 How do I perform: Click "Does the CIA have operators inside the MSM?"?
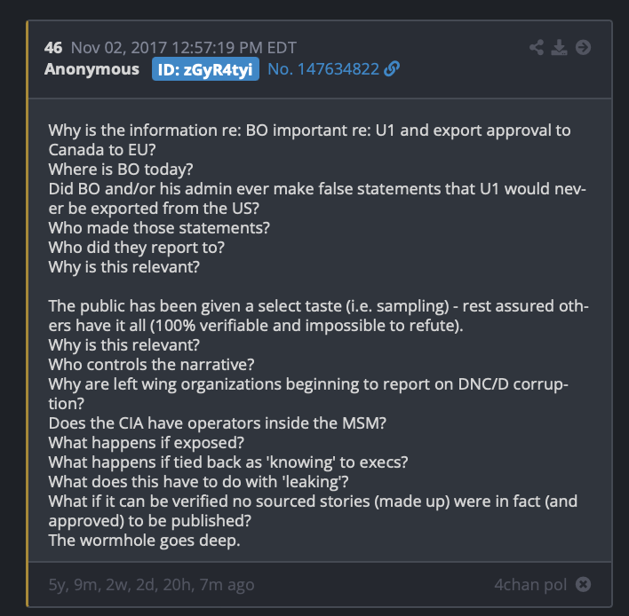click(x=218, y=423)
